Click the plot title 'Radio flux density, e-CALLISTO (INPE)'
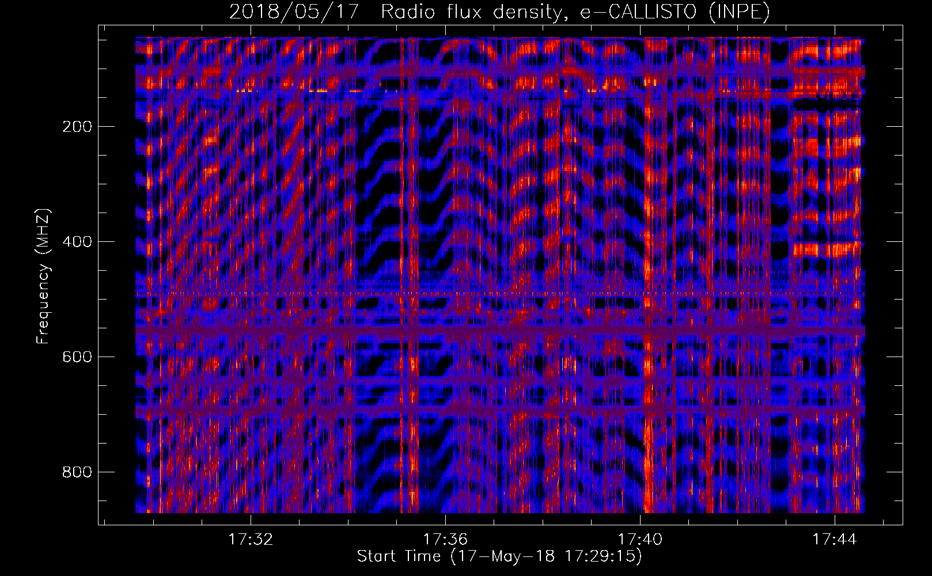 (575, 12)
